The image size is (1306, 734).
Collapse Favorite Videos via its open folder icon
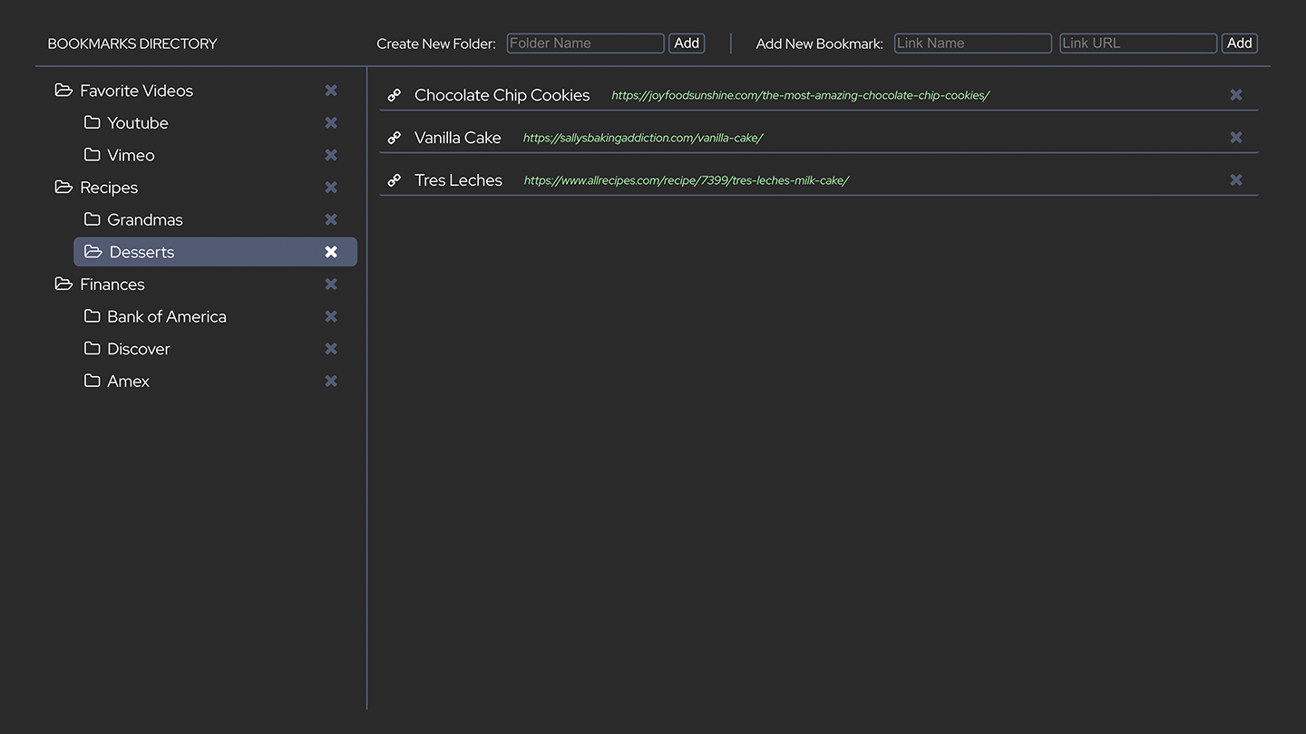63,90
